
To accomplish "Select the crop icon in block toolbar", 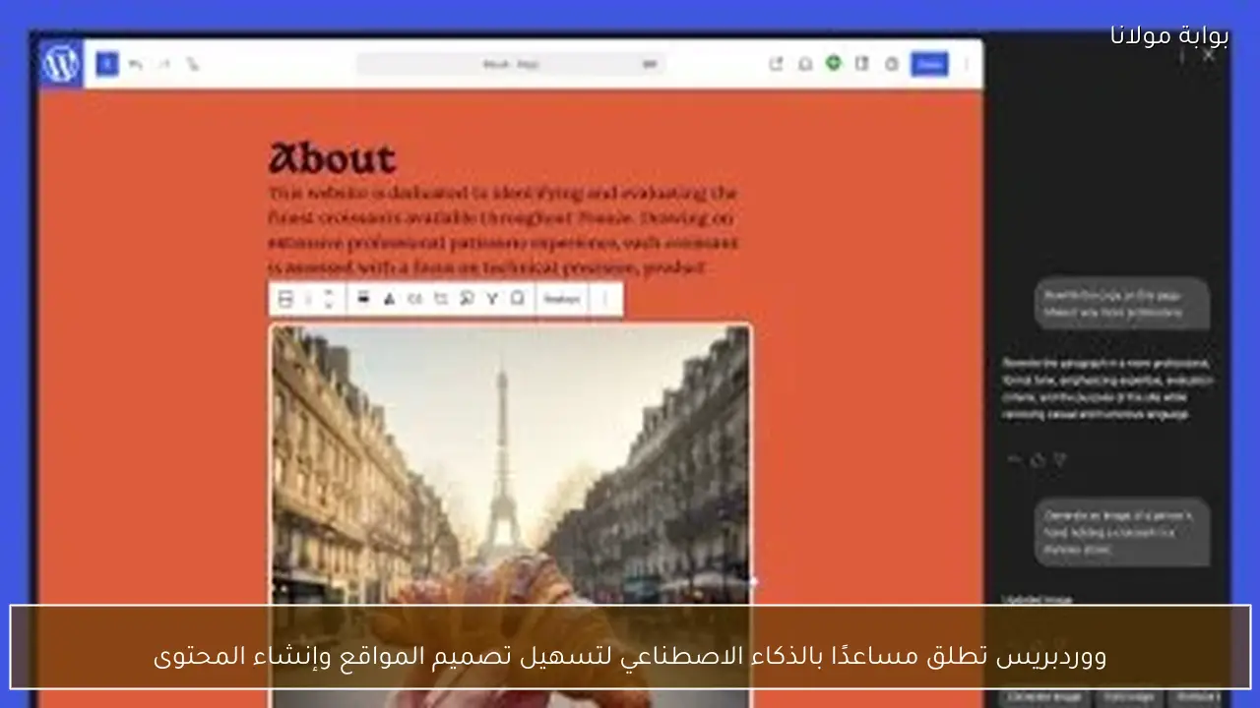I will pos(440,299).
